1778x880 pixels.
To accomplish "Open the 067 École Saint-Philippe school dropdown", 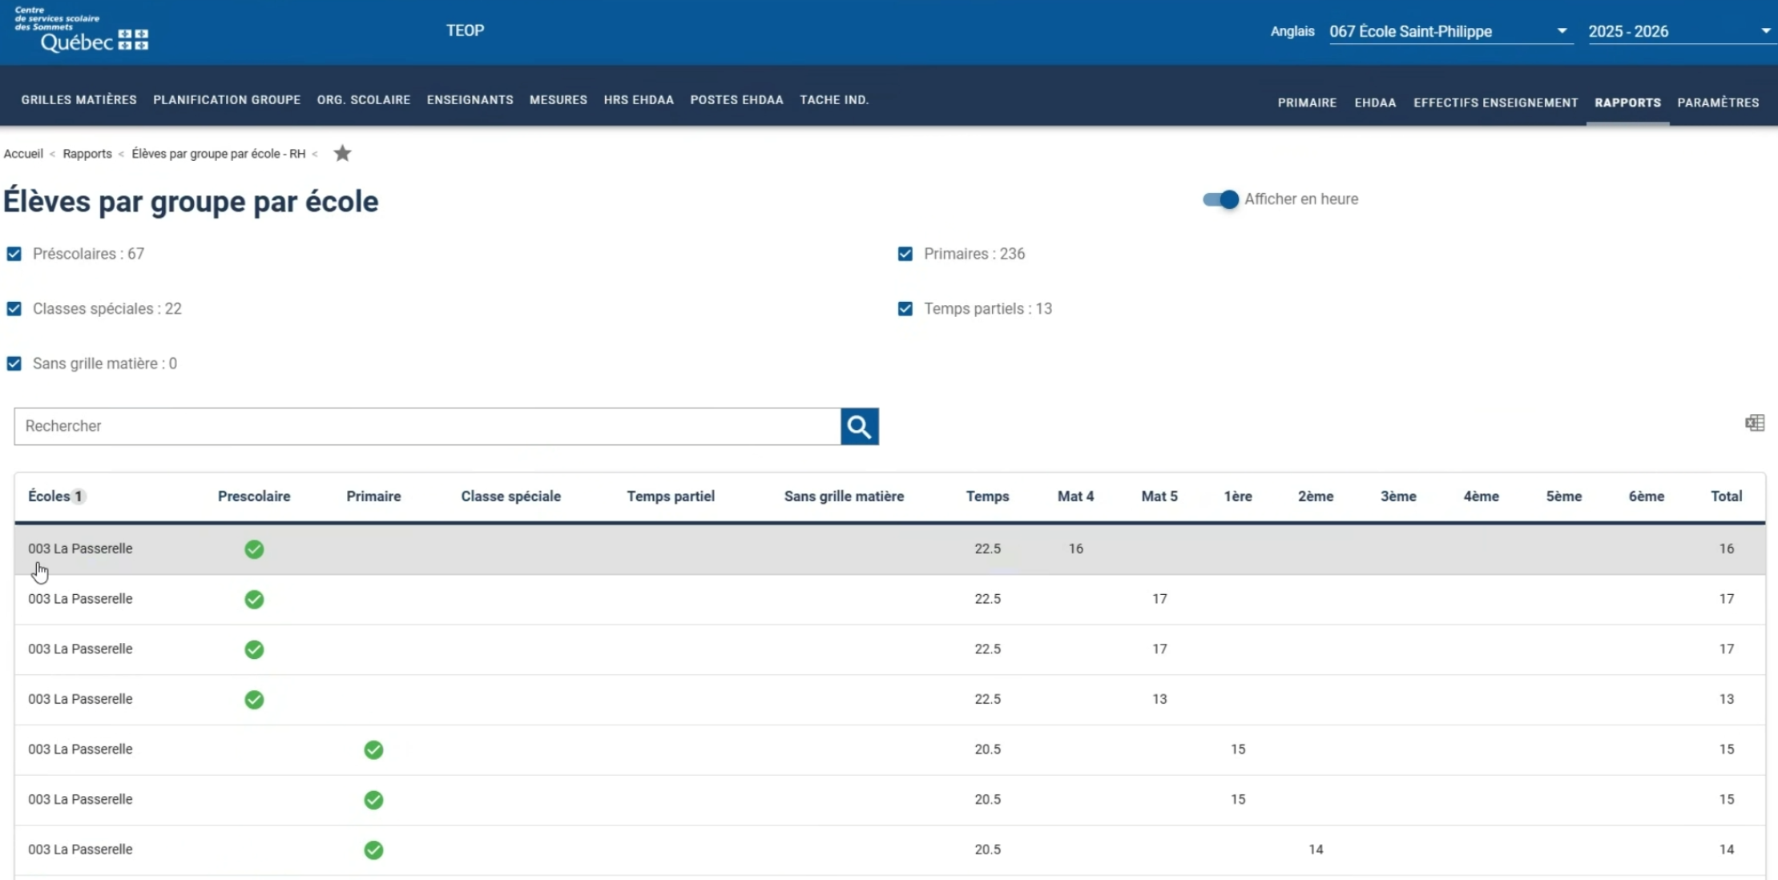I will tap(1449, 31).
